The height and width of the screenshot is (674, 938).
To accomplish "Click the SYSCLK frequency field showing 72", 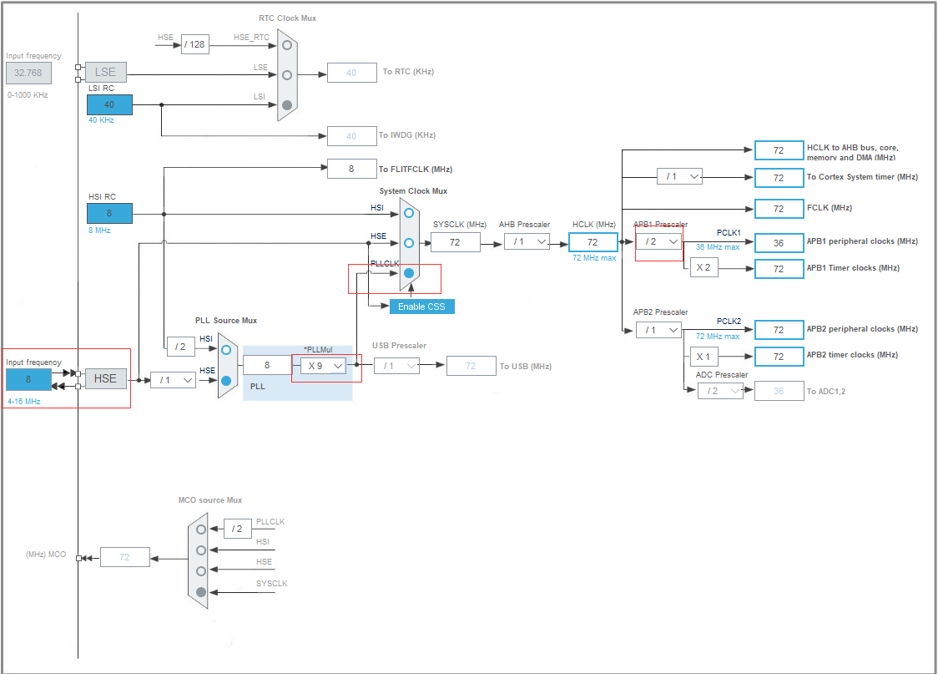I will pos(454,241).
